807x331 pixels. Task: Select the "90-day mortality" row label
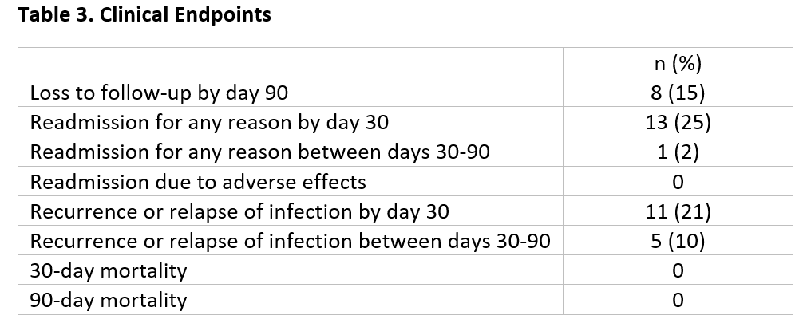tap(109, 300)
